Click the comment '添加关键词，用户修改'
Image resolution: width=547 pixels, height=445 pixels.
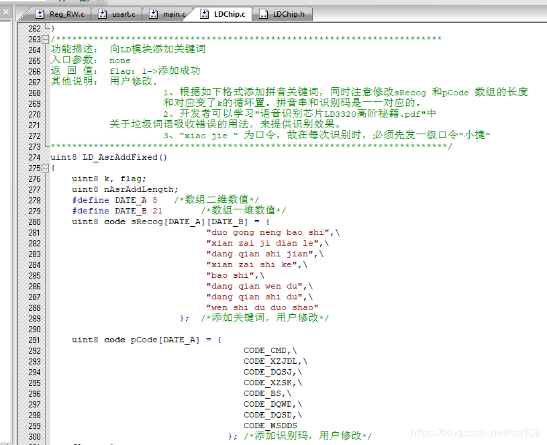point(265,317)
